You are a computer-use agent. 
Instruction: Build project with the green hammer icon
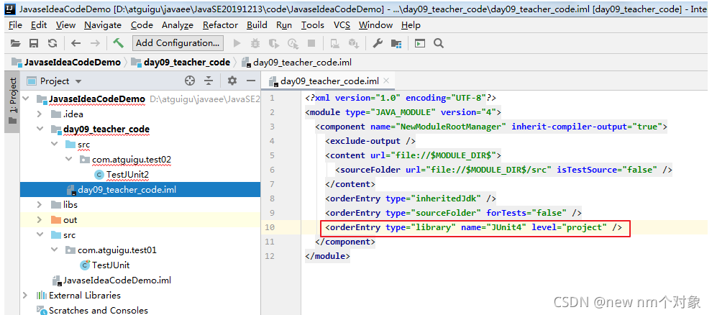click(119, 42)
